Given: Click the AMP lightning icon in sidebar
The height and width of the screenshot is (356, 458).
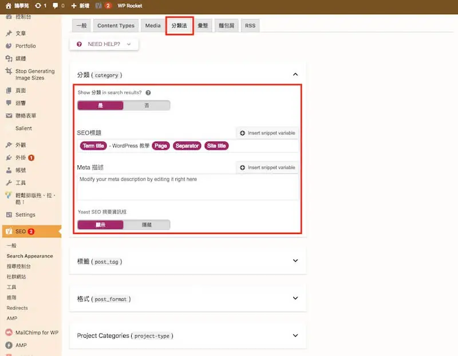Looking at the screenshot, I should pyautogui.click(x=9, y=345).
